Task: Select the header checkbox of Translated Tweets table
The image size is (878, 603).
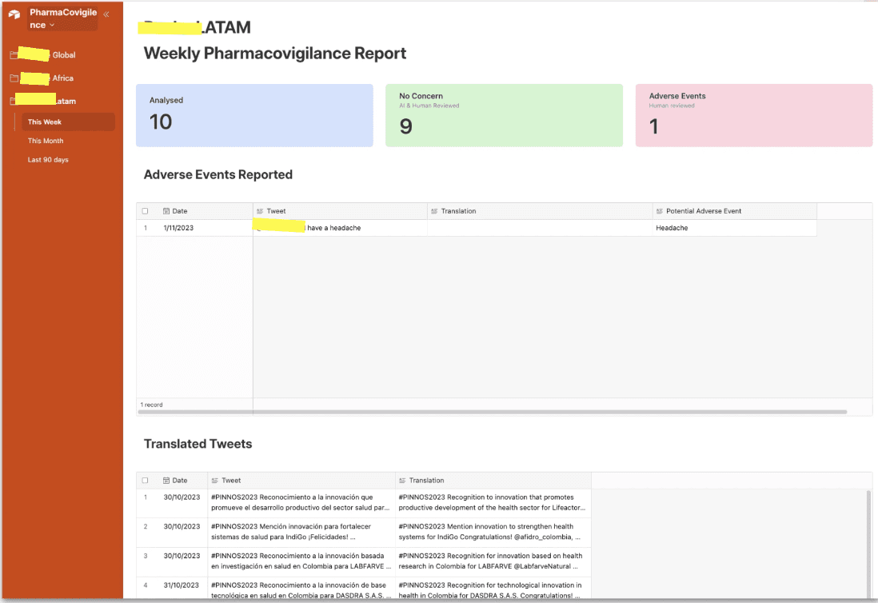Action: click(x=145, y=480)
